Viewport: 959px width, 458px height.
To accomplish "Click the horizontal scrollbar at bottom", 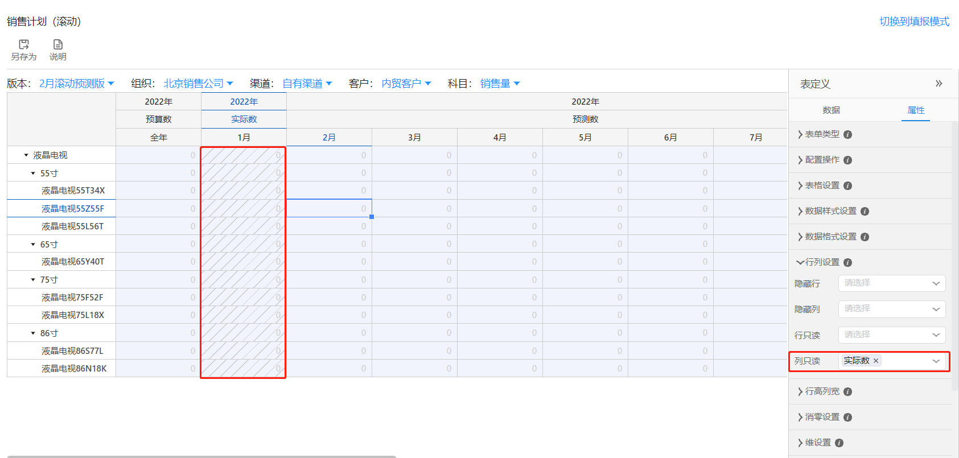I will pyautogui.click(x=201, y=456).
